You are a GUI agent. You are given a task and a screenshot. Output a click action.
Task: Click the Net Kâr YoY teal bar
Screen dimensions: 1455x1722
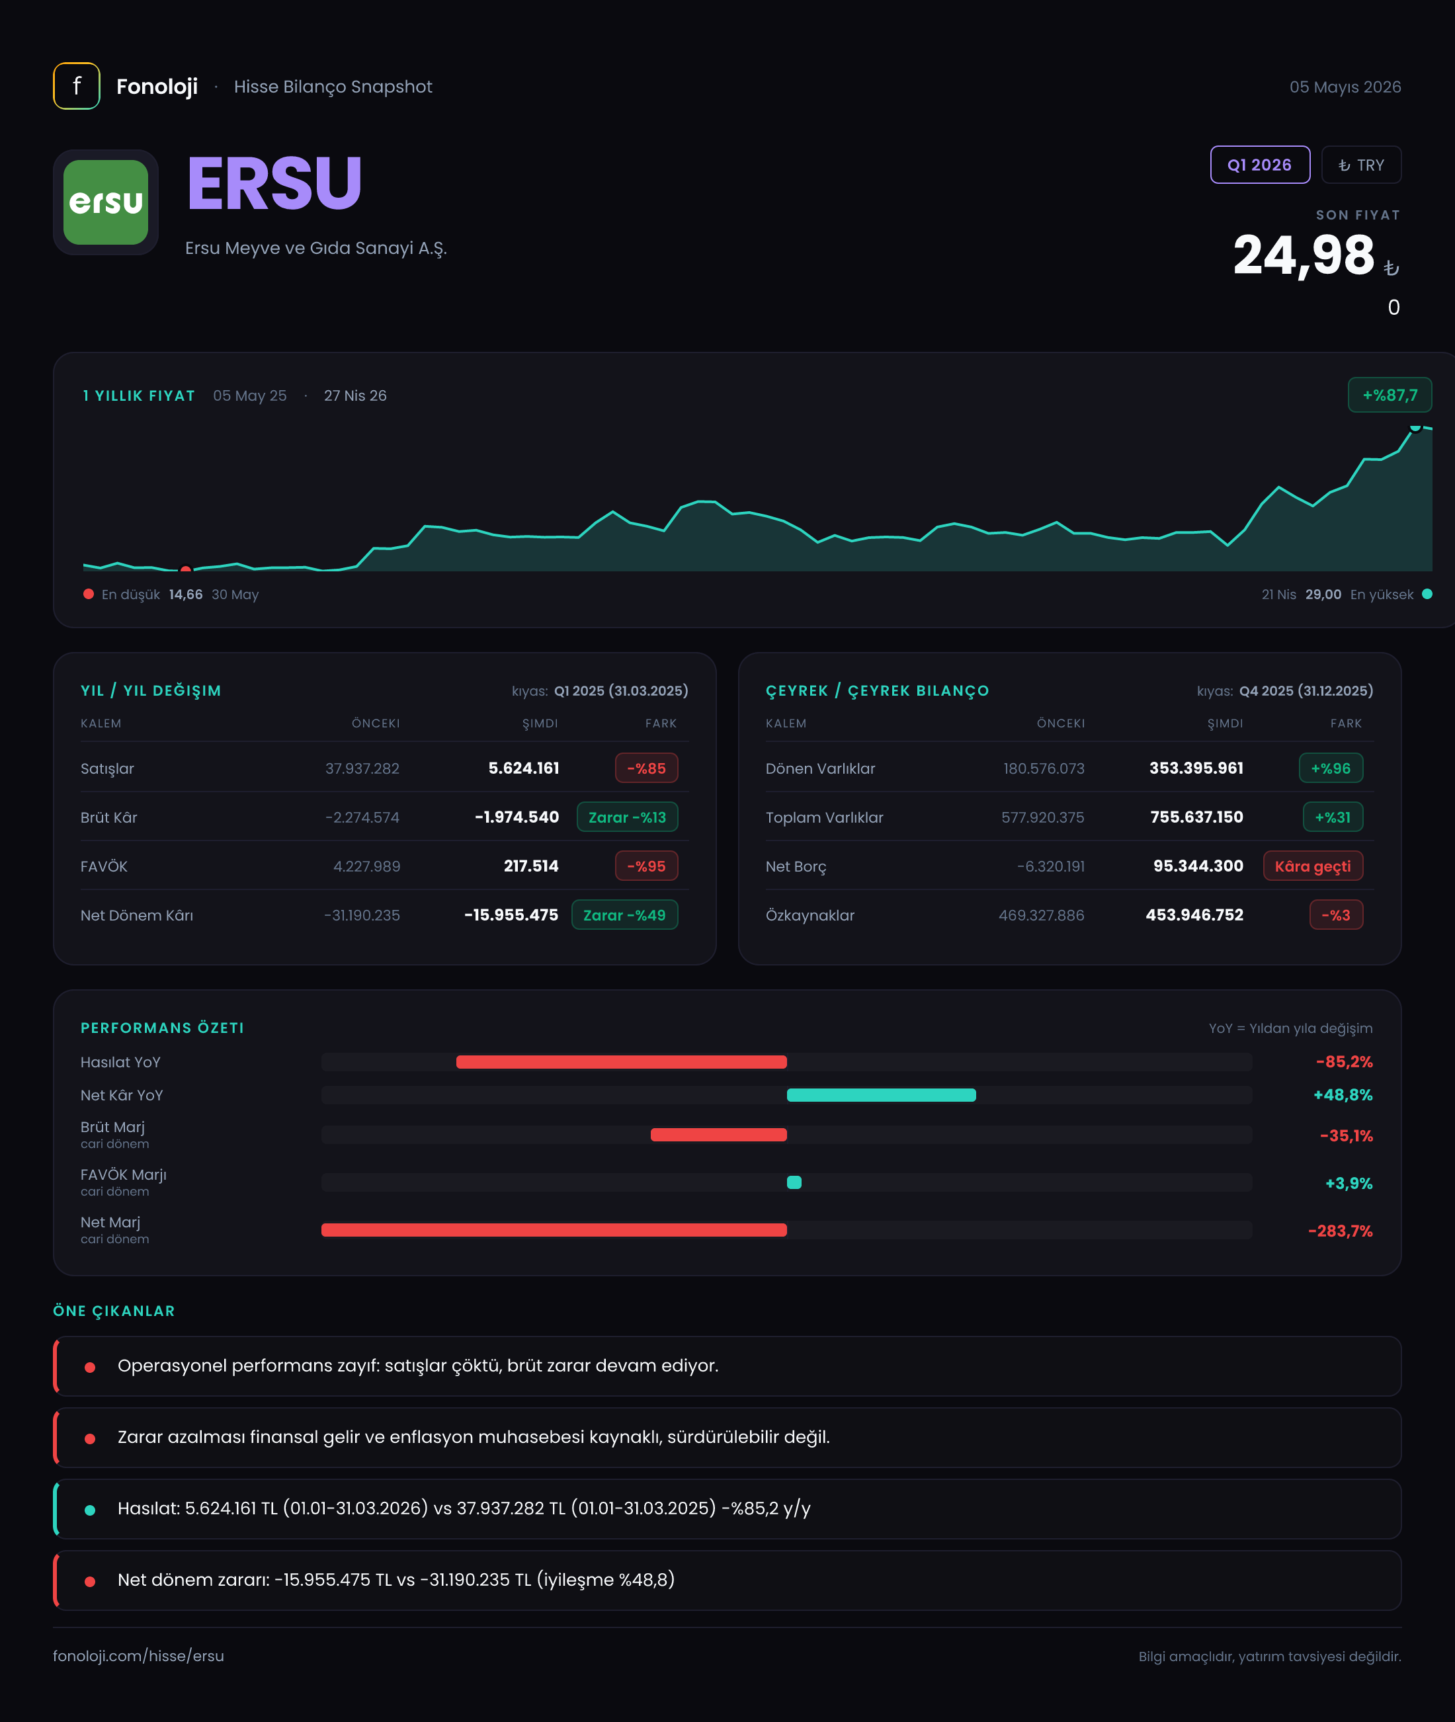pyautogui.click(x=881, y=1095)
